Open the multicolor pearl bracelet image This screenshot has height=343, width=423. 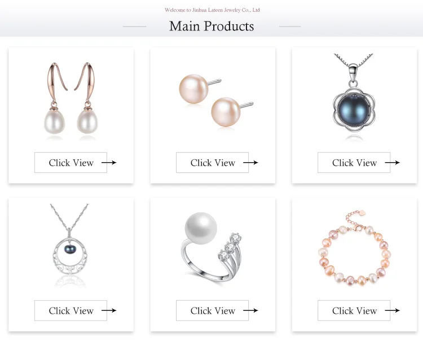pos(354,248)
